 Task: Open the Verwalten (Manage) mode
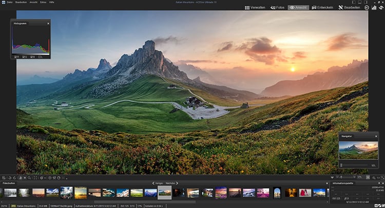(254, 8)
